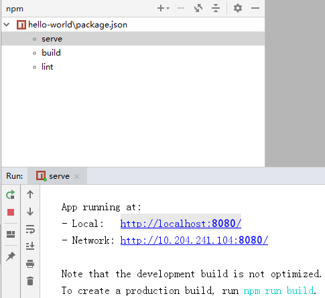The height and width of the screenshot is (298, 325).
Task: Open the network 10.204.241.104:8080 link
Action: click(x=194, y=240)
